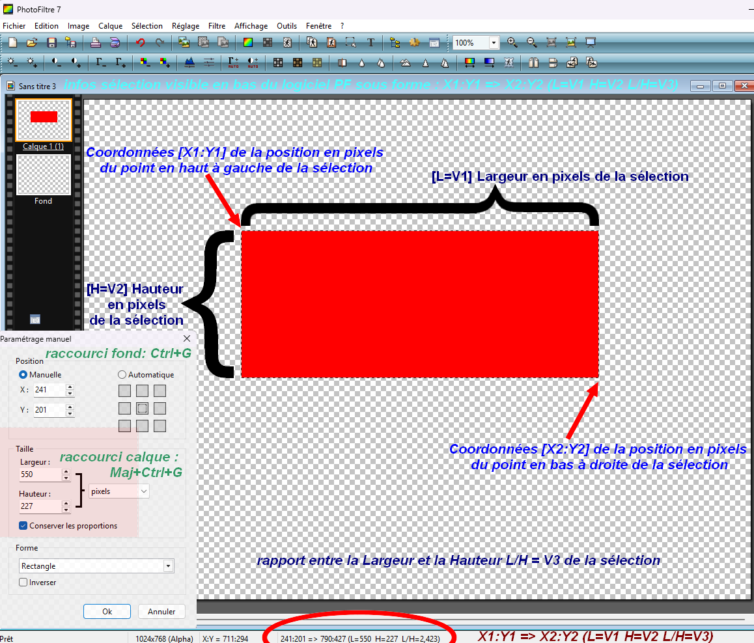Image resolution: width=754 pixels, height=643 pixels.
Task: Open the ? help menu
Action: pos(342,26)
